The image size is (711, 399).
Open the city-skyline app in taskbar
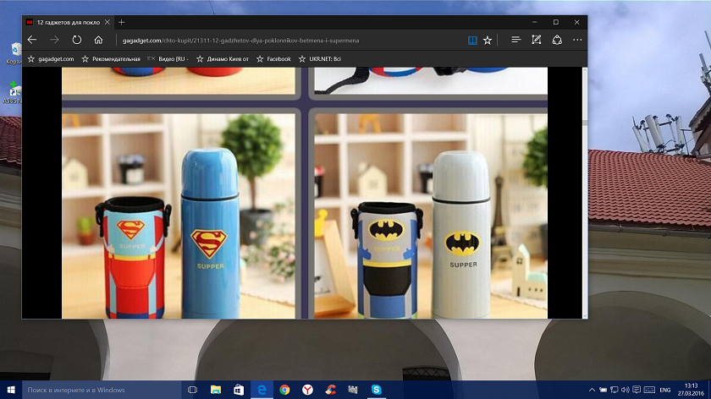(353, 390)
